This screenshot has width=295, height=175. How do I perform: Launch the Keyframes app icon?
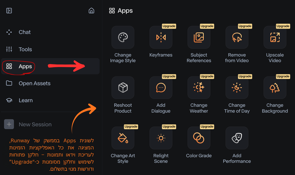(161, 37)
